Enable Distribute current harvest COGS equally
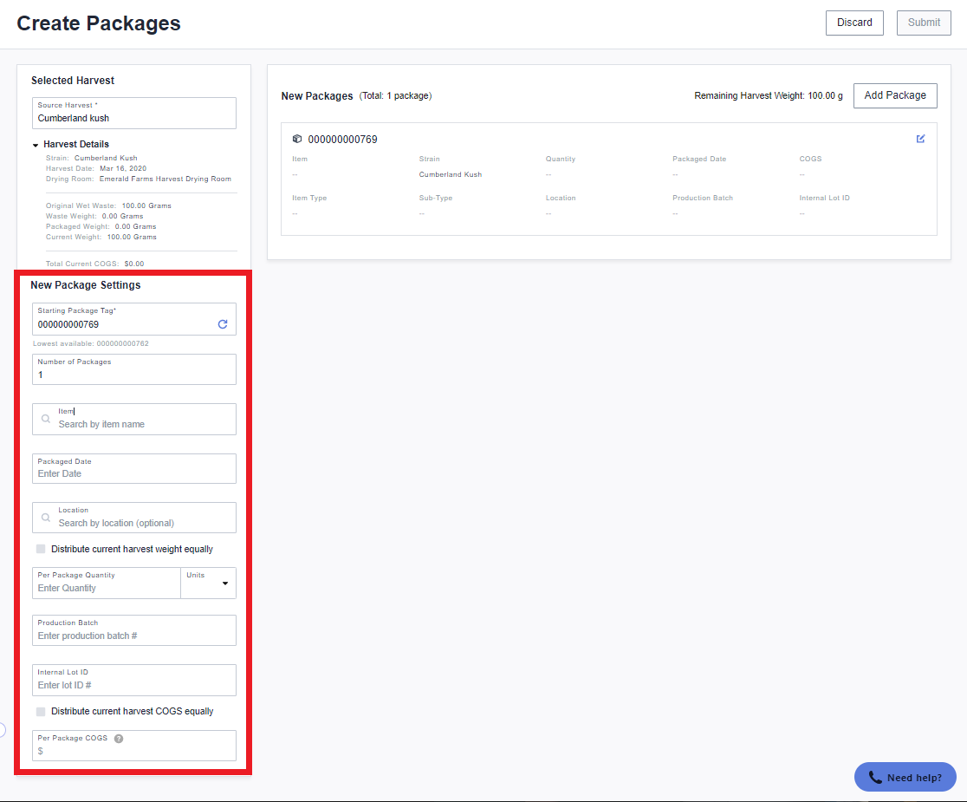967x802 pixels. pos(41,711)
